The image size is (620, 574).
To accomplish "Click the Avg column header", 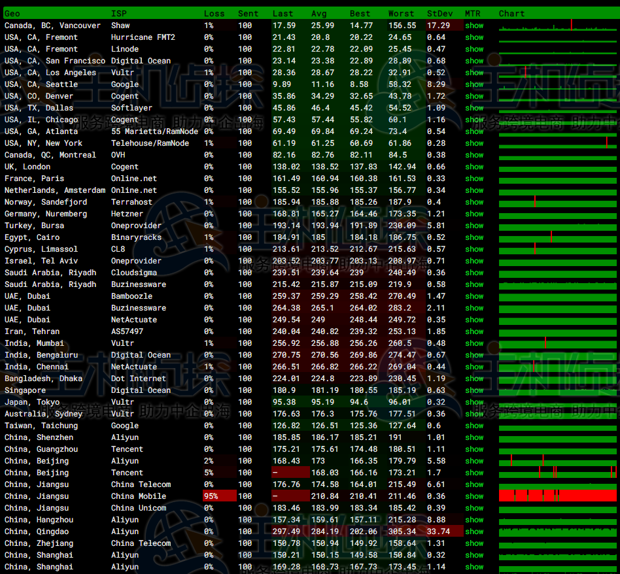I will point(319,13).
